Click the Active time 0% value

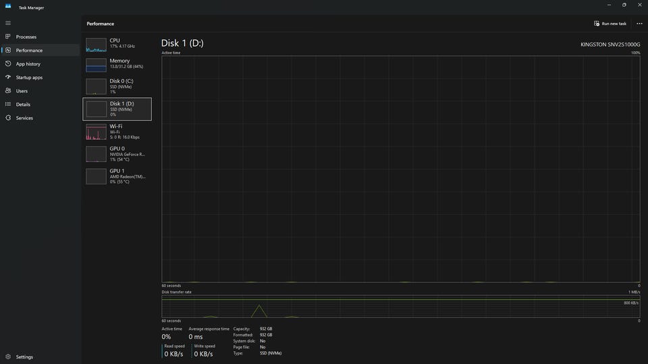[166, 337]
